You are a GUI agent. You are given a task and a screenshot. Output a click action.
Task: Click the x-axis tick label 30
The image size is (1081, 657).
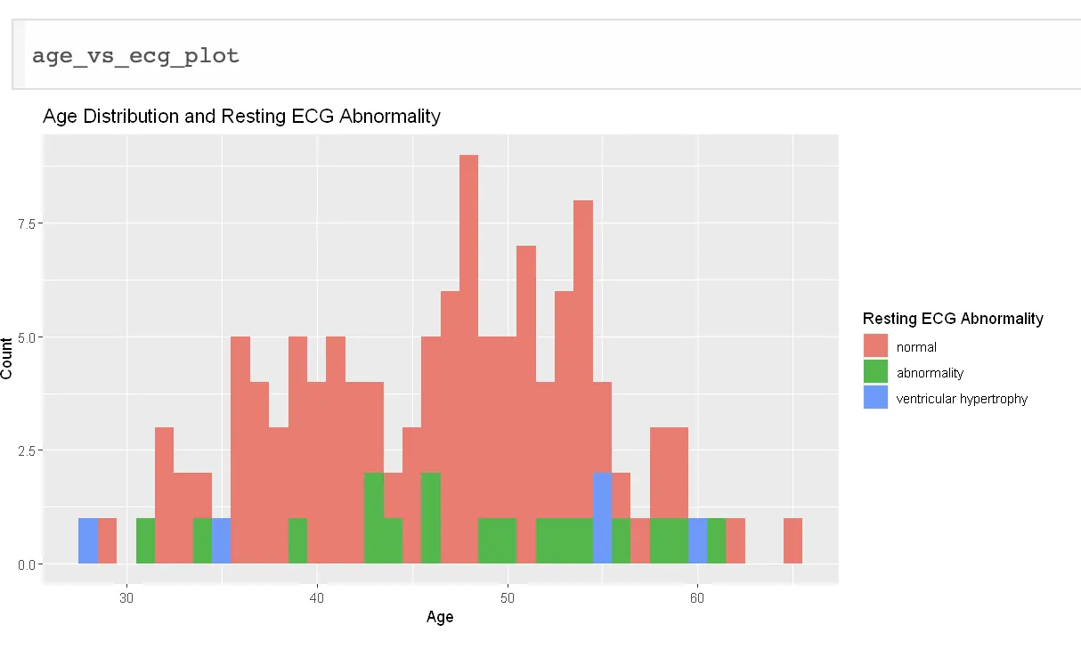point(126,596)
